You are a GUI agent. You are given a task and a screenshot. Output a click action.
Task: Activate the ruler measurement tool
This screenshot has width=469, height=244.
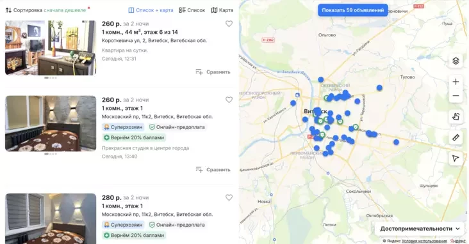456,137
